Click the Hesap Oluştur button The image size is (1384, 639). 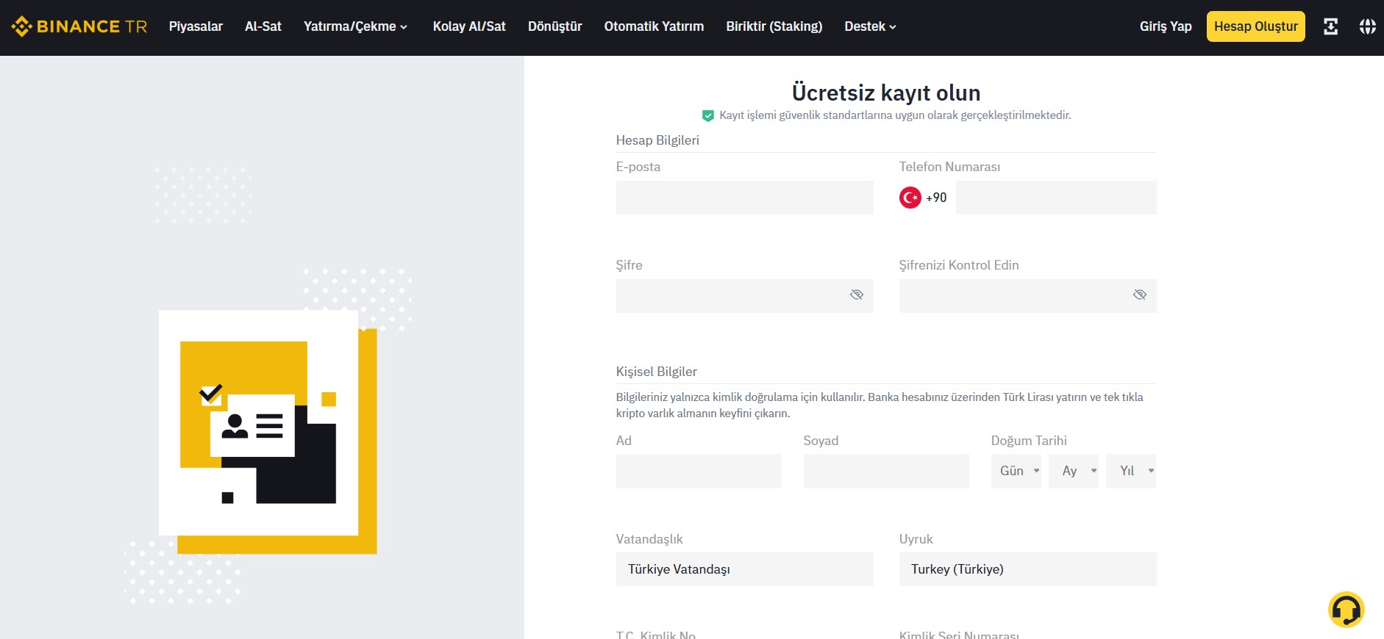click(x=1255, y=26)
